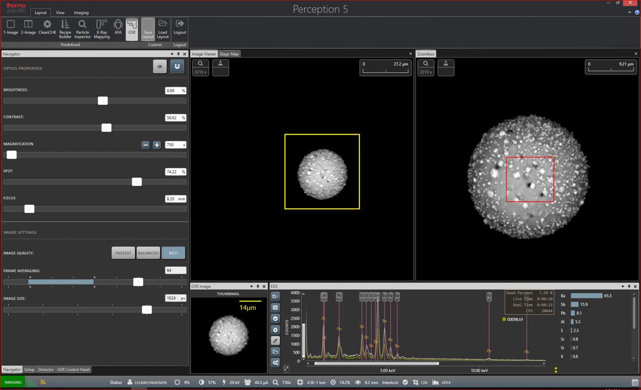Click the top EDS sidebar save icon
The width and height of the screenshot is (641, 390).
pyautogui.click(x=276, y=296)
